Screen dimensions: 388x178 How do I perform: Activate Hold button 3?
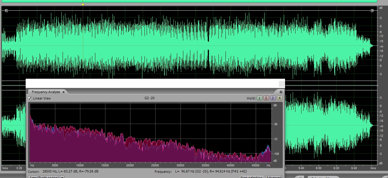273,98
